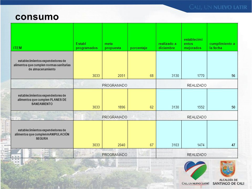Image resolution: width=252 pixels, height=189 pixels.
Task: Click REALIZADO under the MANIPULACIÓN SEGURA row
Action: point(197,155)
